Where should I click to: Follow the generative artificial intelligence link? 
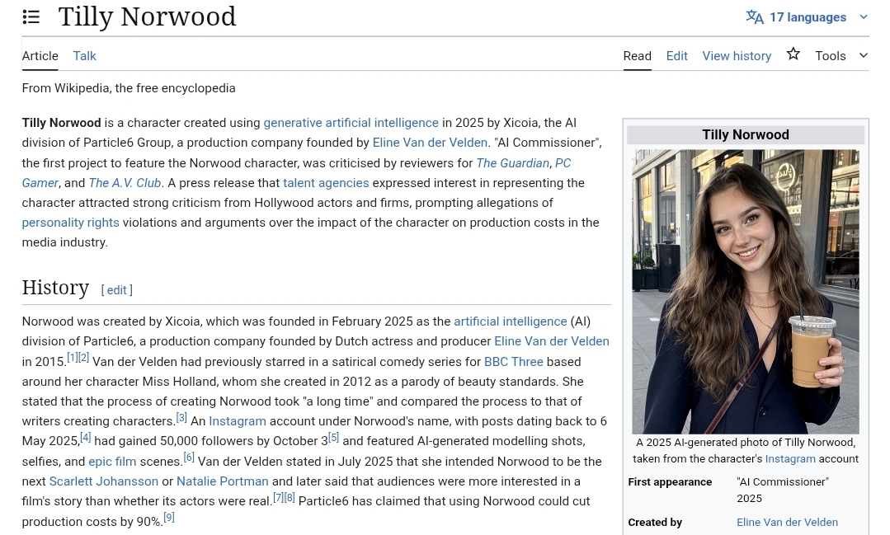(351, 123)
